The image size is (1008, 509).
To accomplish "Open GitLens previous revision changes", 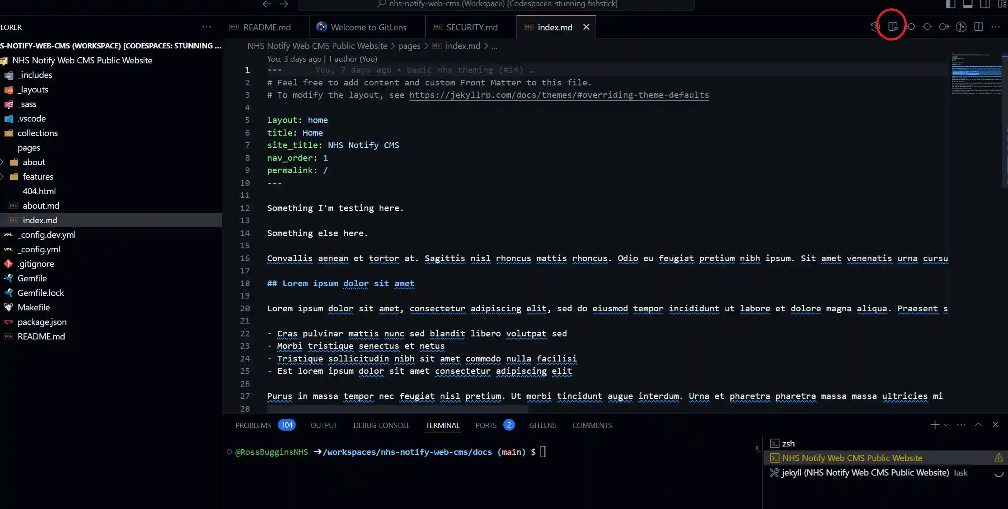I will point(910,27).
